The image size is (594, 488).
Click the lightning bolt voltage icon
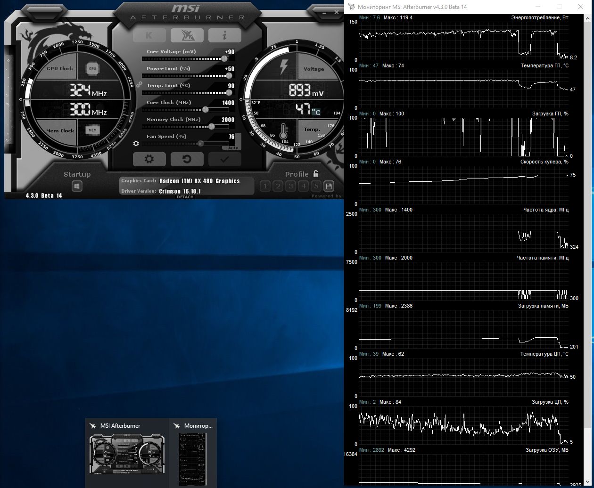[x=284, y=67]
